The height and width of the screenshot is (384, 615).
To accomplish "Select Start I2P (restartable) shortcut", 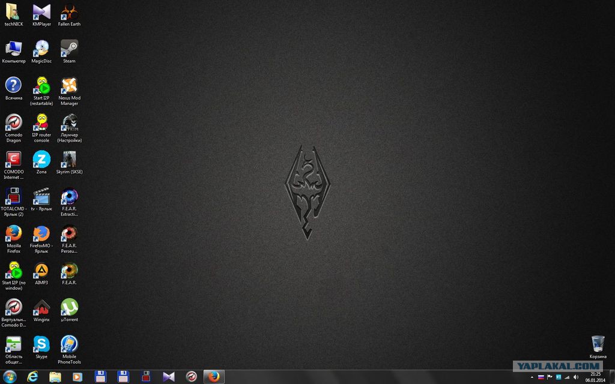I will coord(41,91).
